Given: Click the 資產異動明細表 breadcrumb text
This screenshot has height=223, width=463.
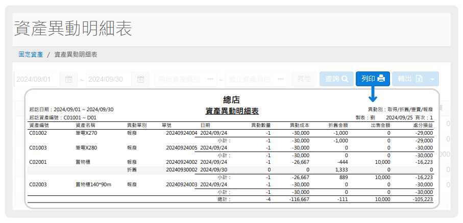Looking at the screenshot, I should tap(76, 55).
